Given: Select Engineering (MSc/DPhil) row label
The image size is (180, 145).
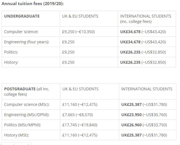Looking at the screenshot, I should pos(27,115).
